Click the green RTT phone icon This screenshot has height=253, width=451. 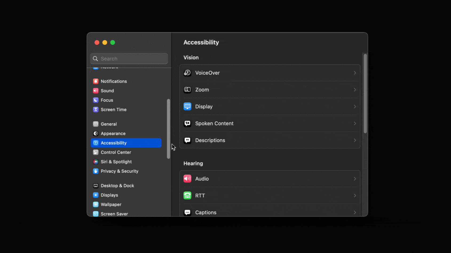tap(187, 195)
